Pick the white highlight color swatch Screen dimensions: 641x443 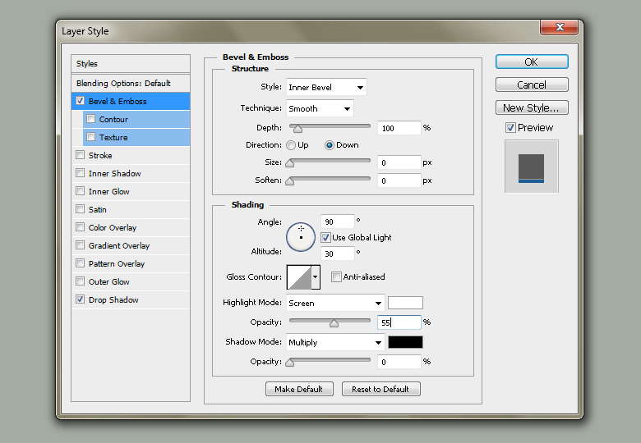405,303
